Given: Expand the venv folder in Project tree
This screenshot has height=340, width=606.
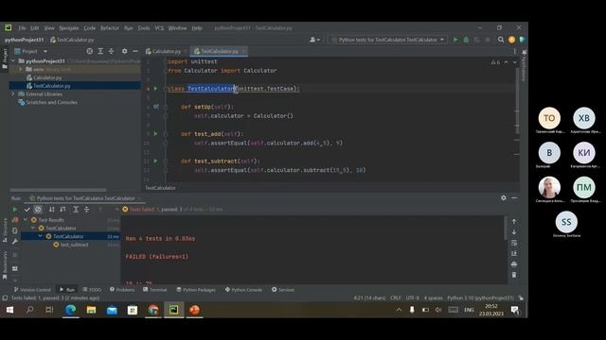Looking at the screenshot, I should [21, 69].
